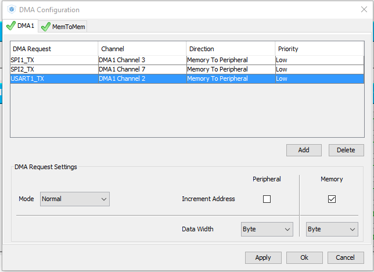Open the Mode dropdown set to Normal
Image resolution: width=374 pixels, height=272 pixels.
click(74, 199)
